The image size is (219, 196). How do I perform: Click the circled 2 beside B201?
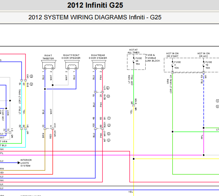coord(109,125)
